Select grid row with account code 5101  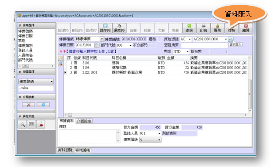pyautogui.click(x=156, y=63)
